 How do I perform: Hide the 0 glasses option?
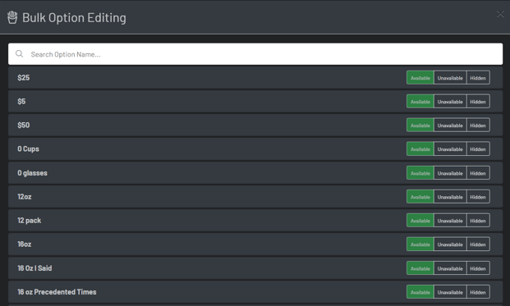point(478,173)
